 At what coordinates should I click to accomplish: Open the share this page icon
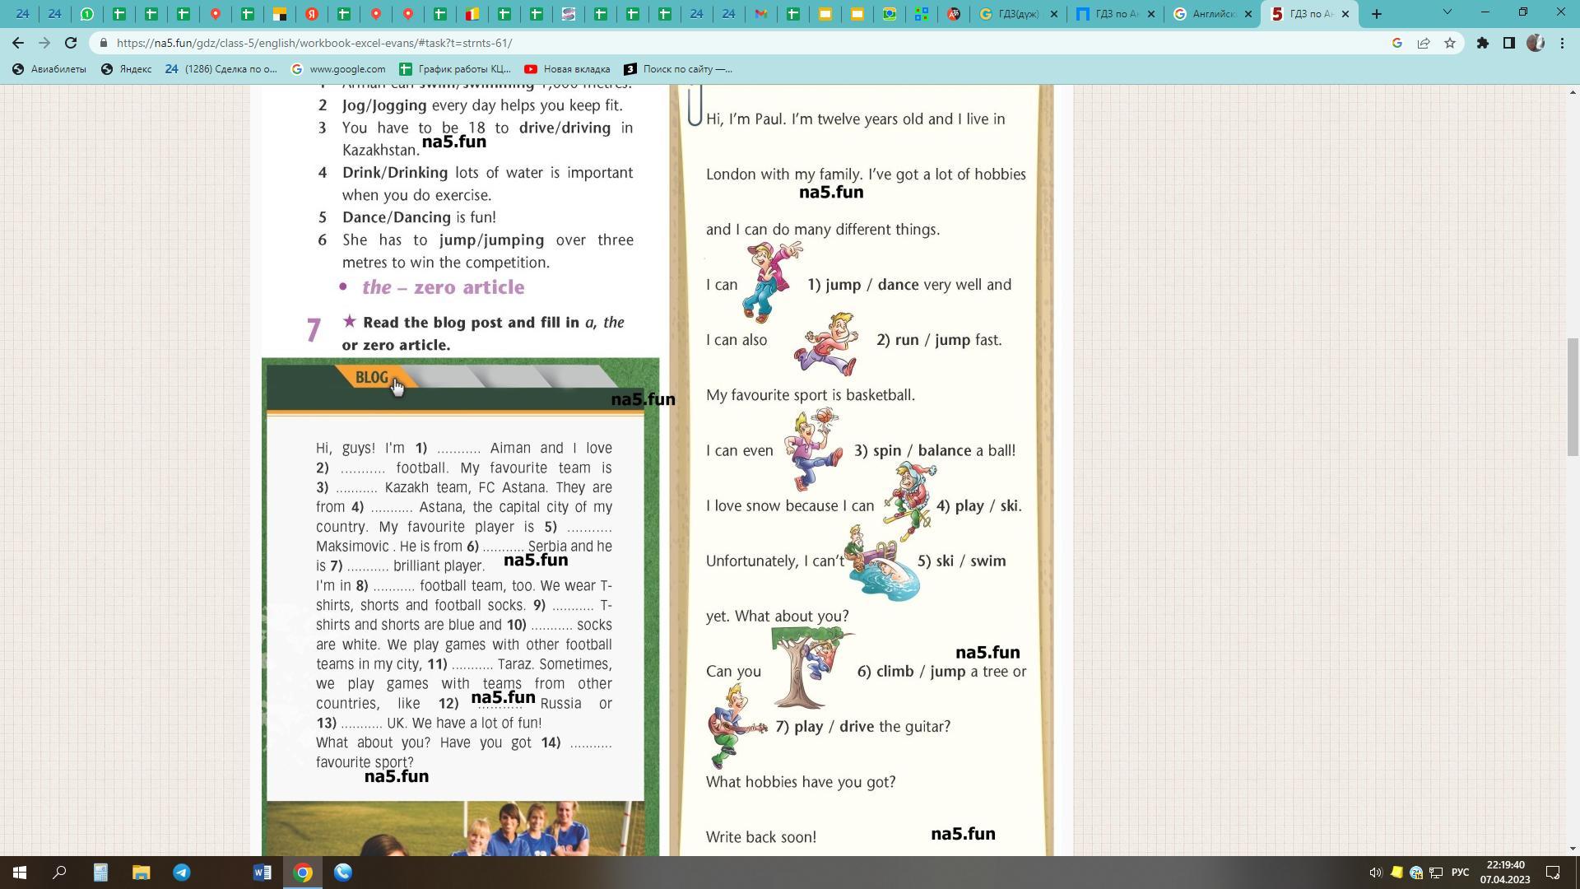pos(1424,43)
